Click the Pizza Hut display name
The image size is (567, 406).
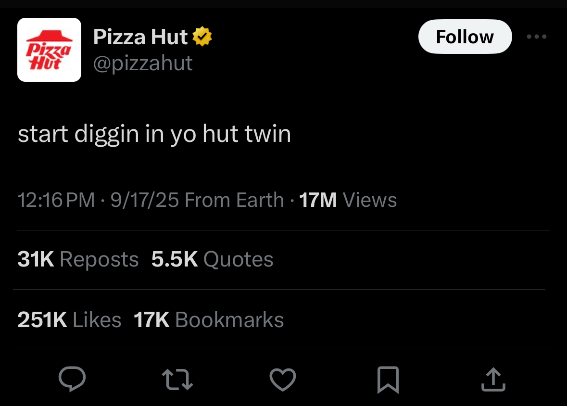point(140,37)
